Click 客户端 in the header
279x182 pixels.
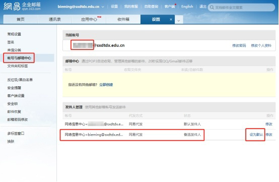[x=170, y=7]
